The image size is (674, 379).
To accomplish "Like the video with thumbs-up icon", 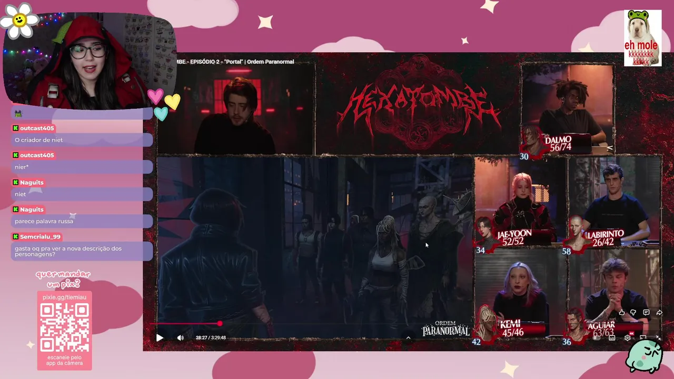I will pyautogui.click(x=622, y=312).
